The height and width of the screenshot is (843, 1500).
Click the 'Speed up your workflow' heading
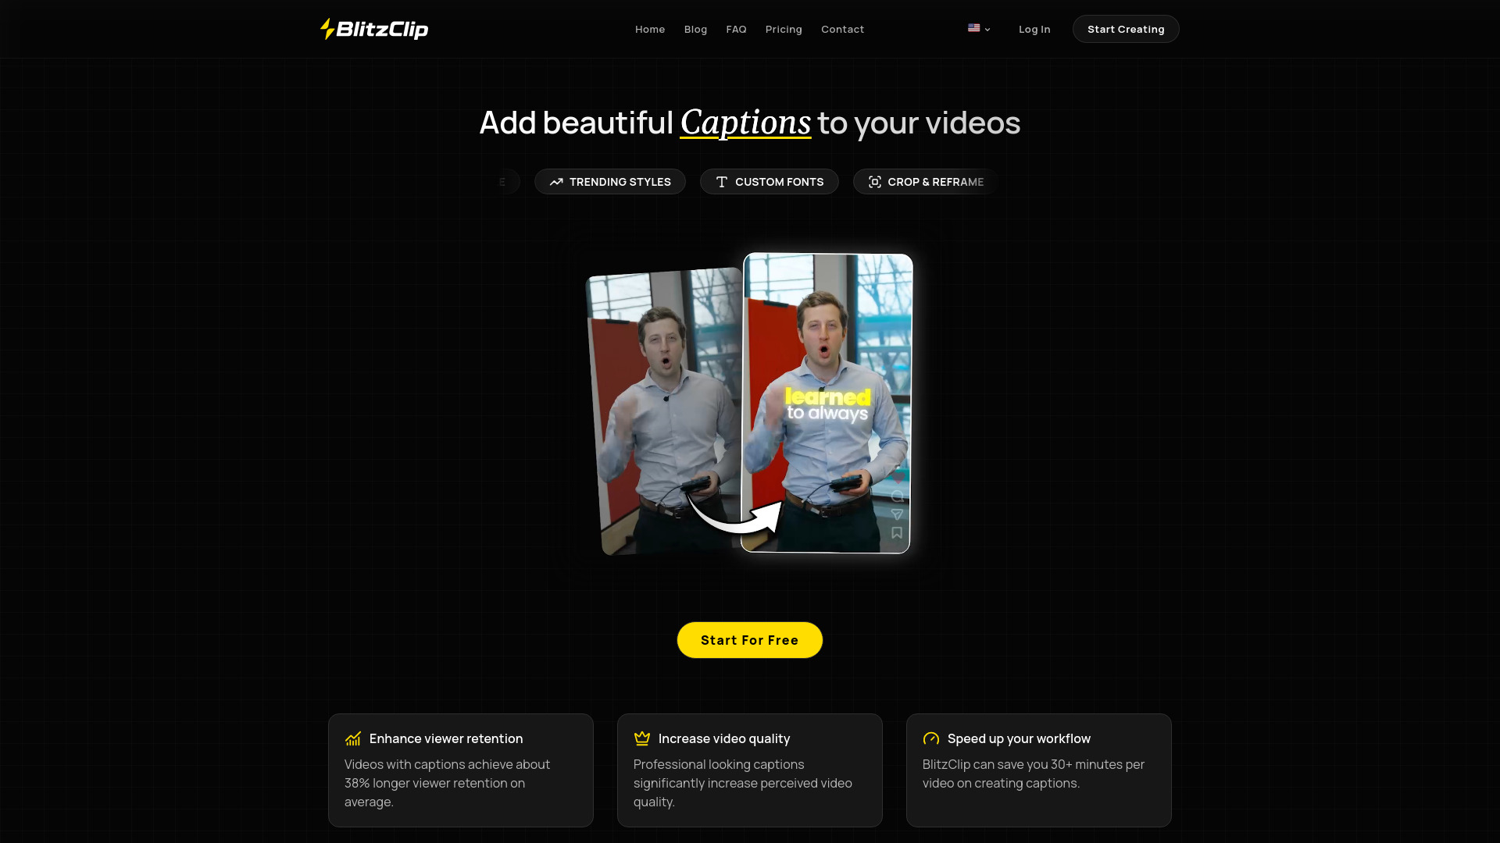[1019, 738]
